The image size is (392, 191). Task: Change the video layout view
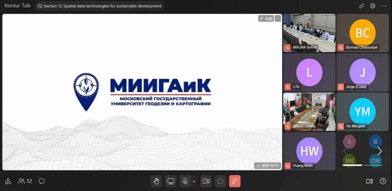pyautogui.click(x=369, y=181)
